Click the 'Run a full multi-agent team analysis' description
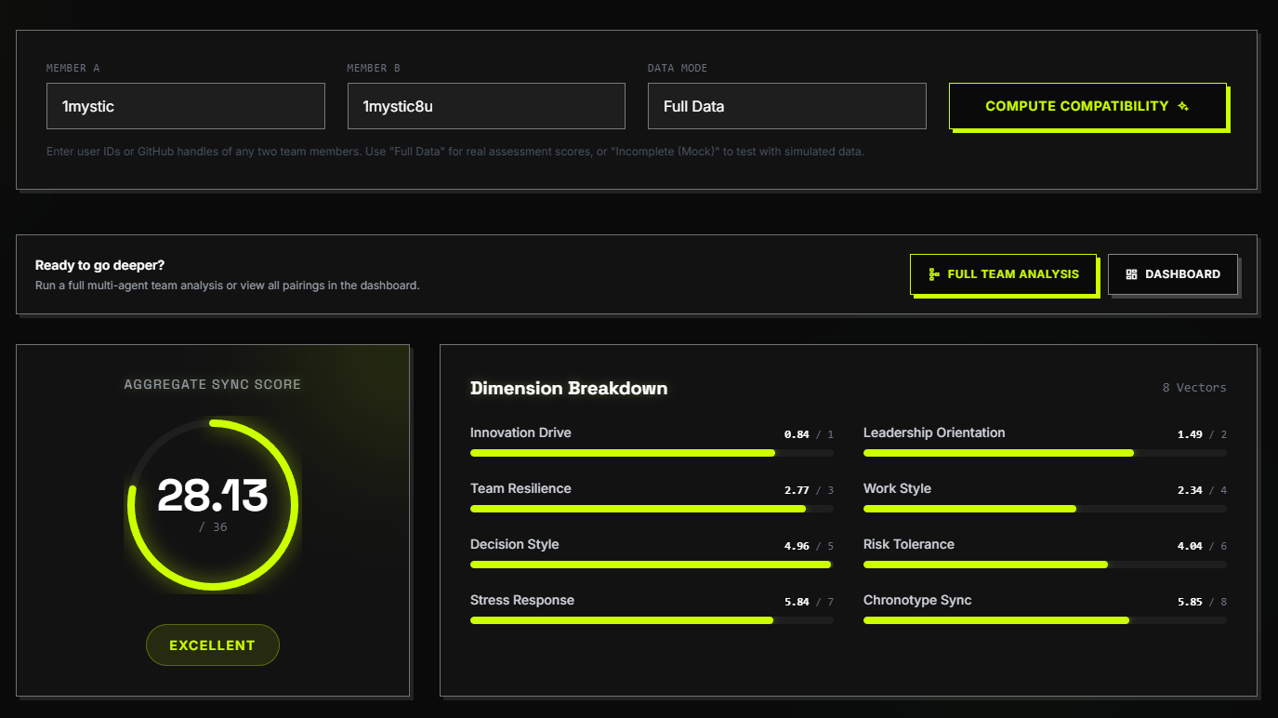The height and width of the screenshot is (718, 1278). pos(228,286)
